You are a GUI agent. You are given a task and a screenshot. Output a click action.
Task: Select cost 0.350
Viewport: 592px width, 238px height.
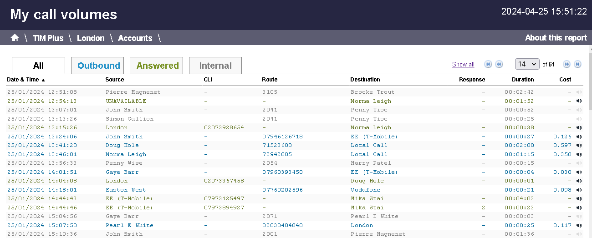point(562,154)
